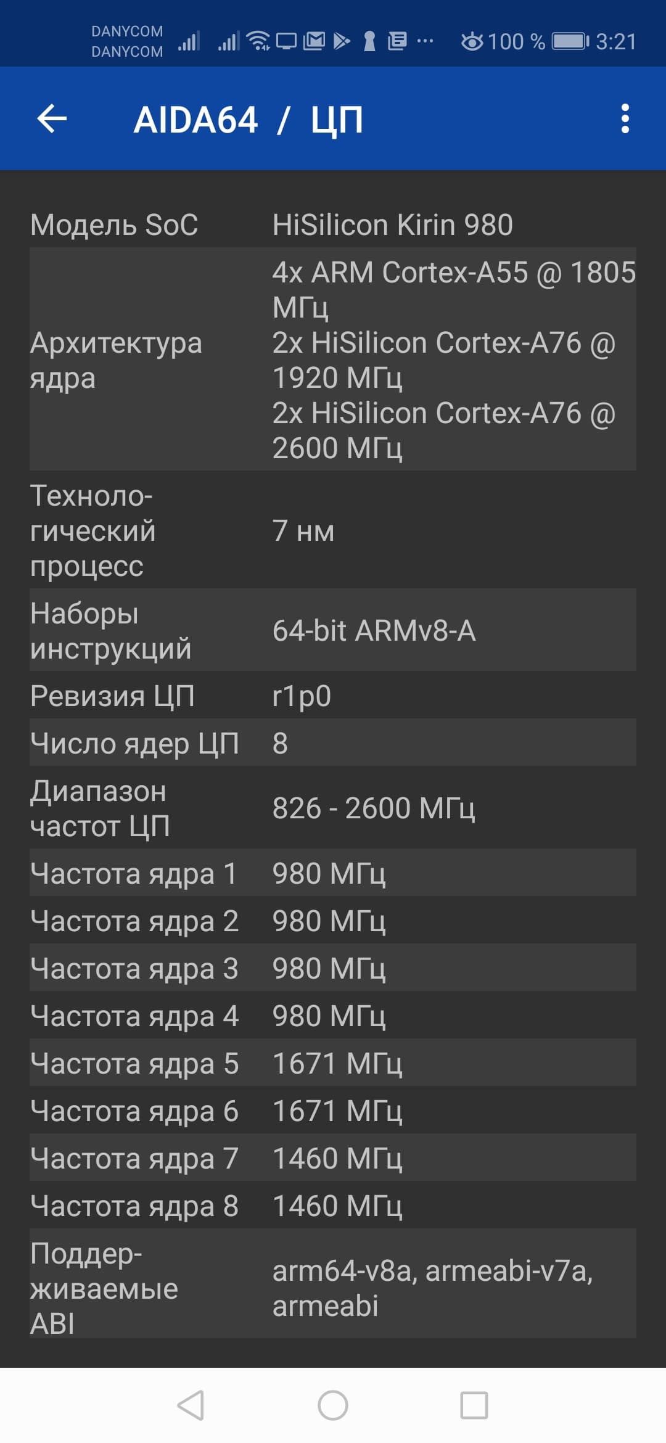
Task: Tap the Ревизия ЦП r1p0 row
Action: [333, 696]
